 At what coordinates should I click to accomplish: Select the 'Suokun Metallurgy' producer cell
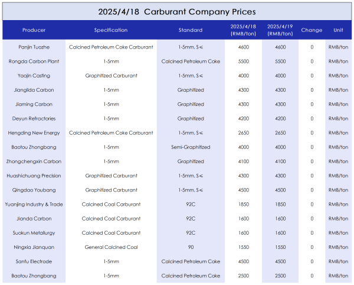coord(34,233)
